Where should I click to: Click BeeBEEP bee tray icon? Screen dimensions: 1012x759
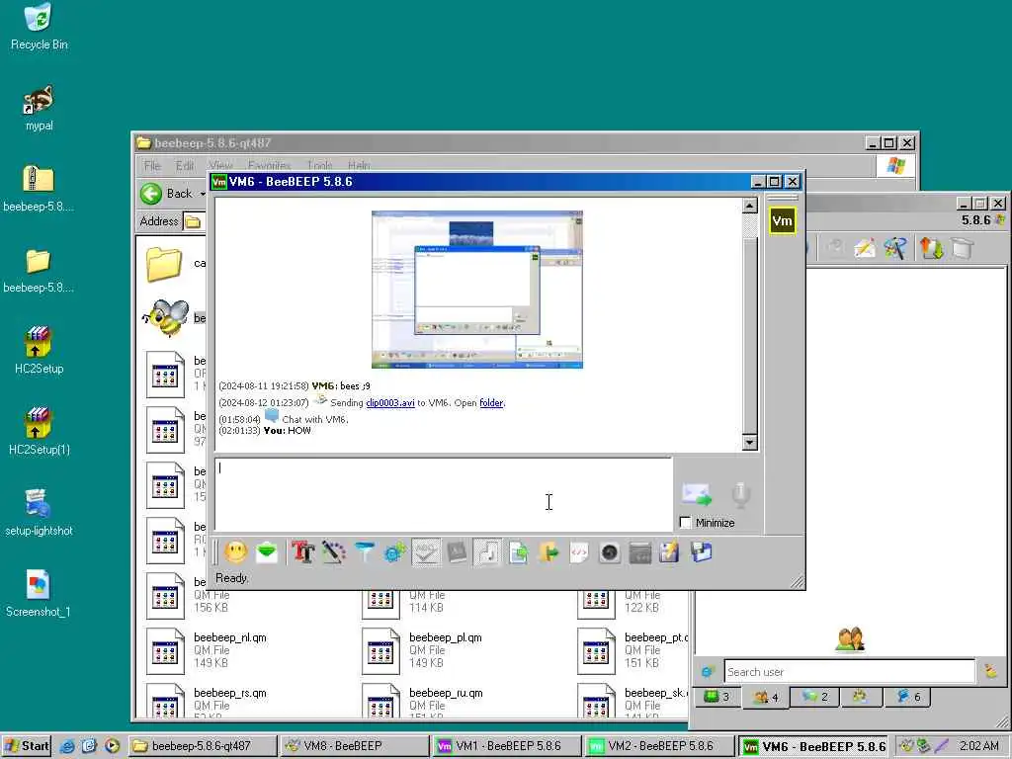(x=907, y=746)
